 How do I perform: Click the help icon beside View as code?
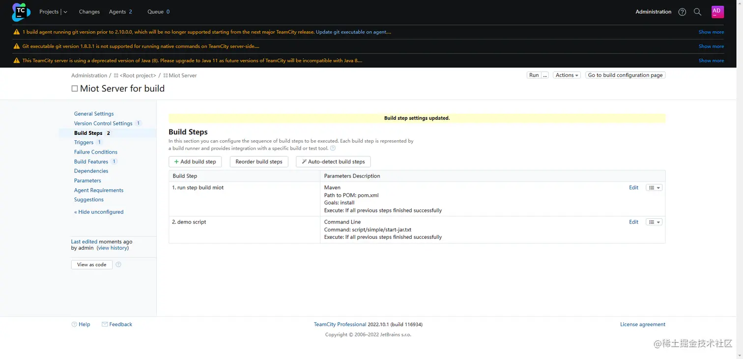tap(118, 264)
